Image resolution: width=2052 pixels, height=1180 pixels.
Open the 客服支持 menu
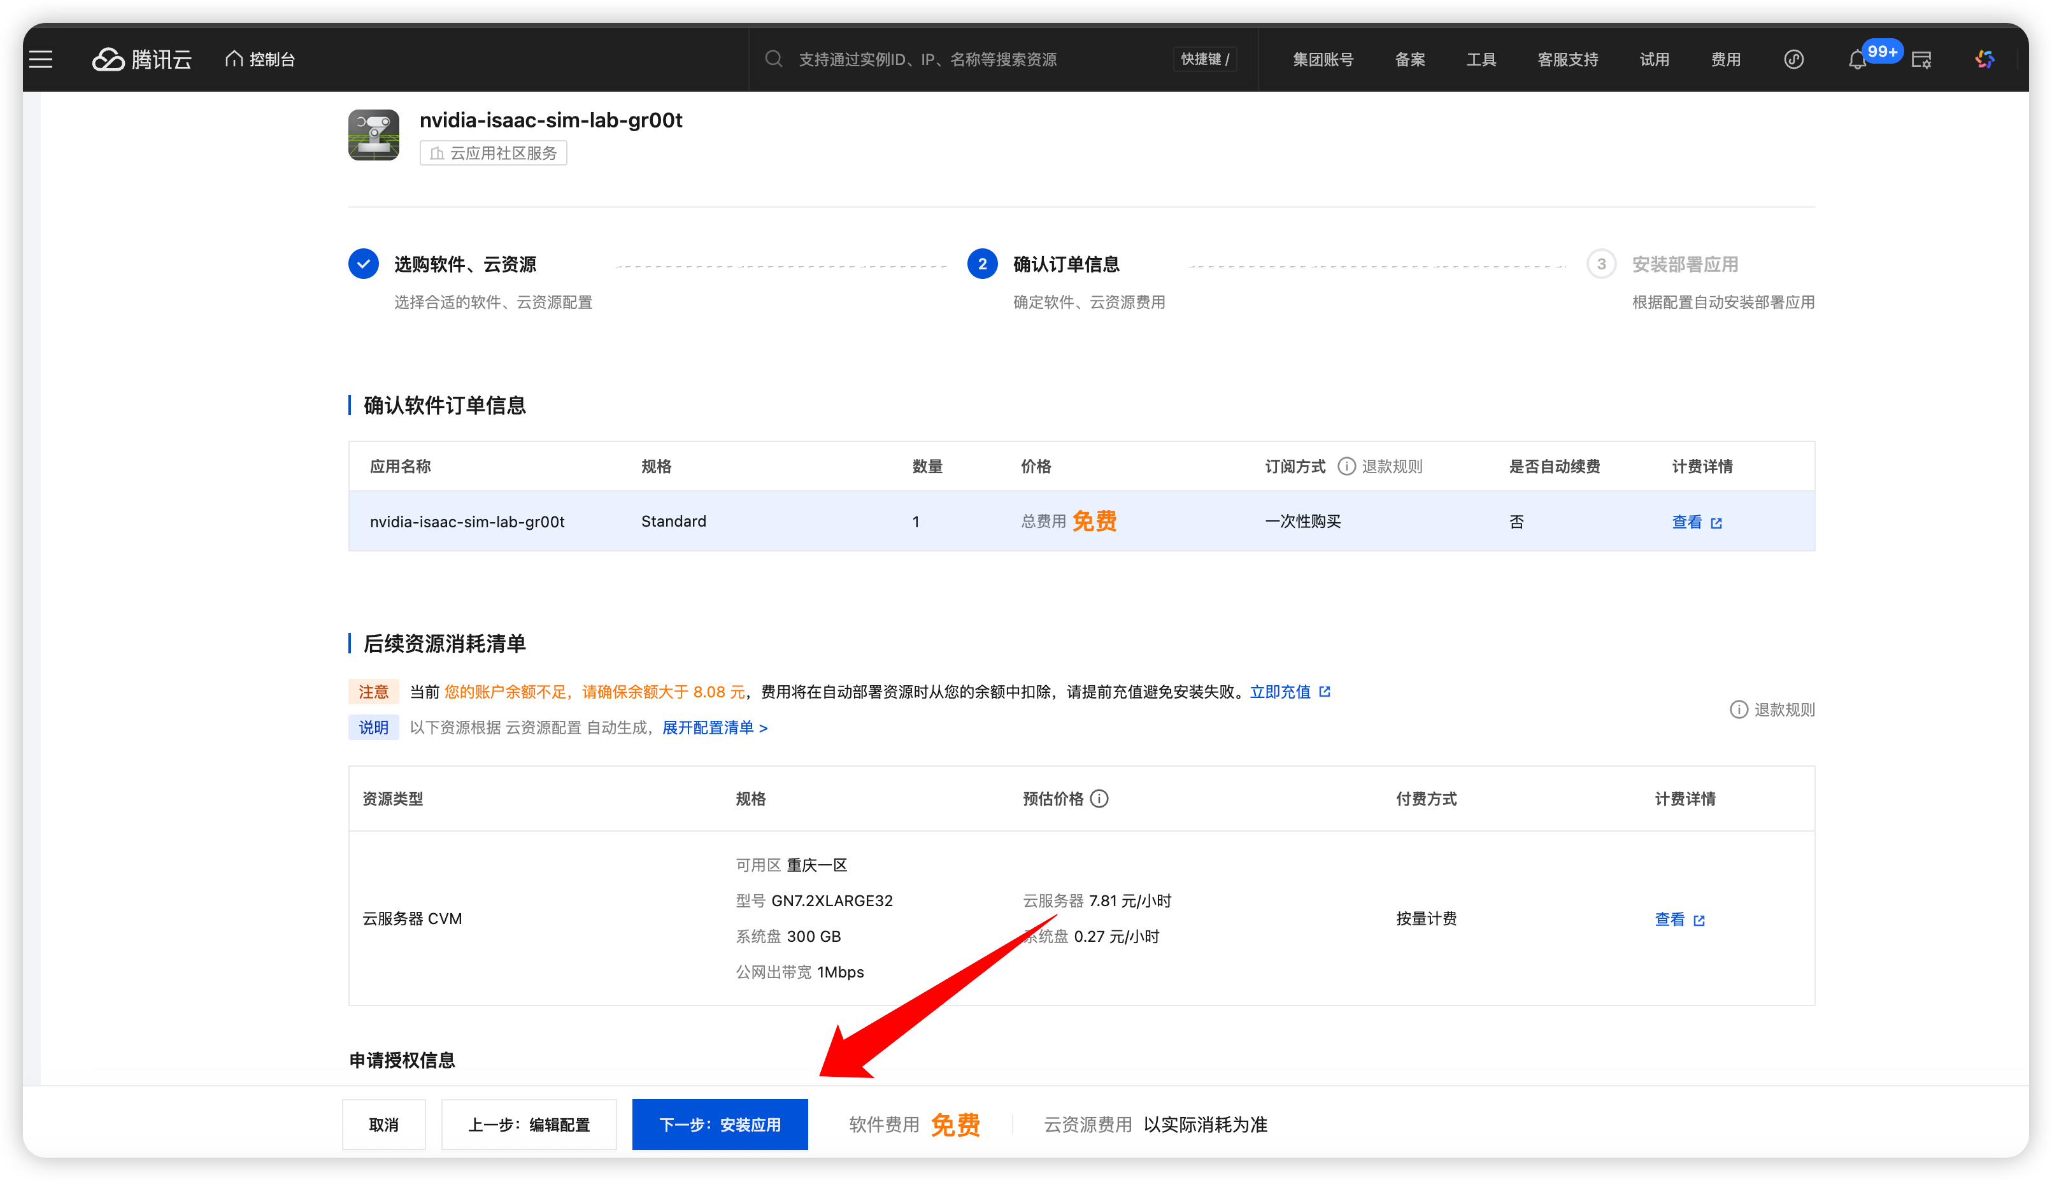pyautogui.click(x=1567, y=59)
